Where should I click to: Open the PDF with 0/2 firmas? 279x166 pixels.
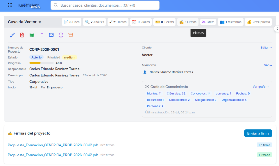(x=53, y=145)
